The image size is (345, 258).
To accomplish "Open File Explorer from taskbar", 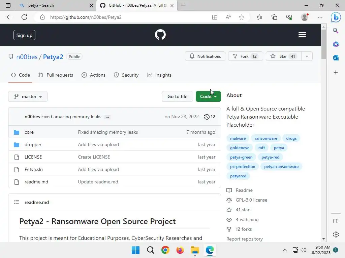I will click(195, 250).
